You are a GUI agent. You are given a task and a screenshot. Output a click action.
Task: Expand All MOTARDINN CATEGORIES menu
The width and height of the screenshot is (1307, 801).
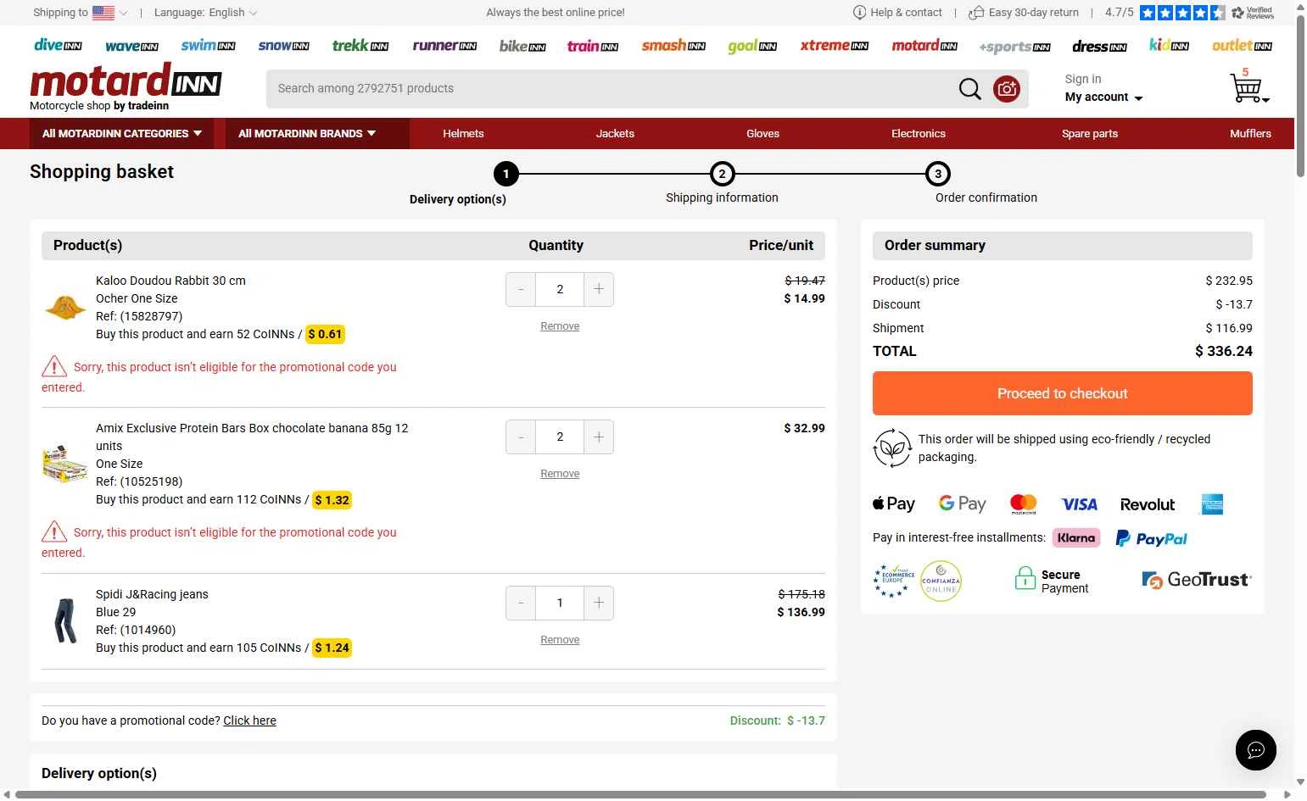coord(122,134)
